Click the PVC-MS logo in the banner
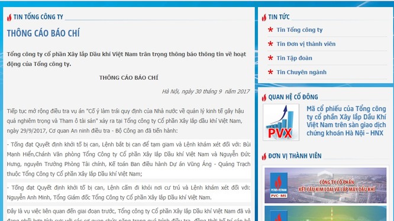Screen dimensions: 394x221 279,186
